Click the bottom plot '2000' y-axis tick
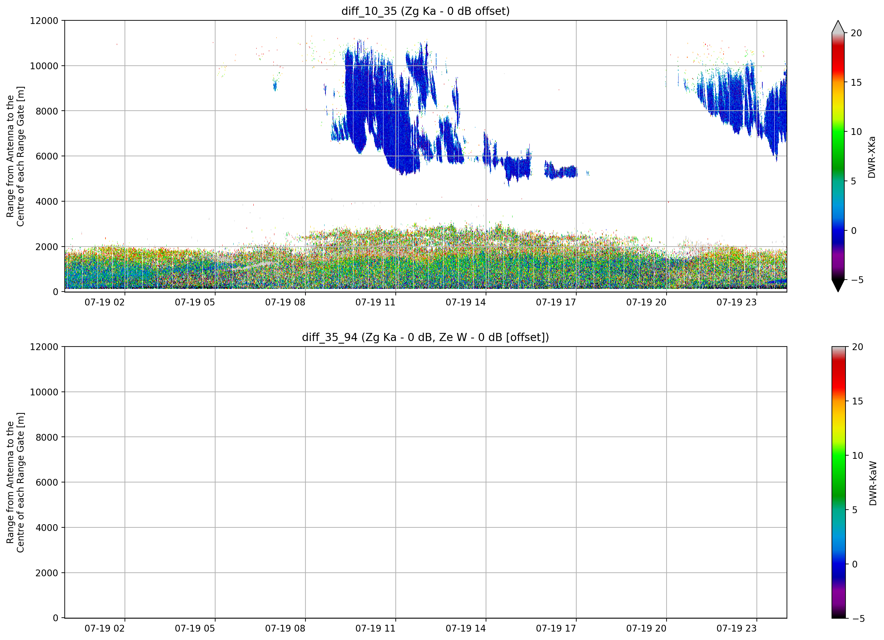The height and width of the screenshot is (640, 884). [x=47, y=573]
